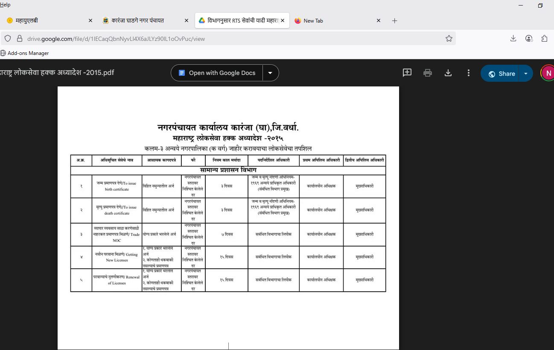The height and width of the screenshot is (350, 554).
Task: Click the अधिसूचित सेवेचे नाव column header
Action: click(117, 160)
